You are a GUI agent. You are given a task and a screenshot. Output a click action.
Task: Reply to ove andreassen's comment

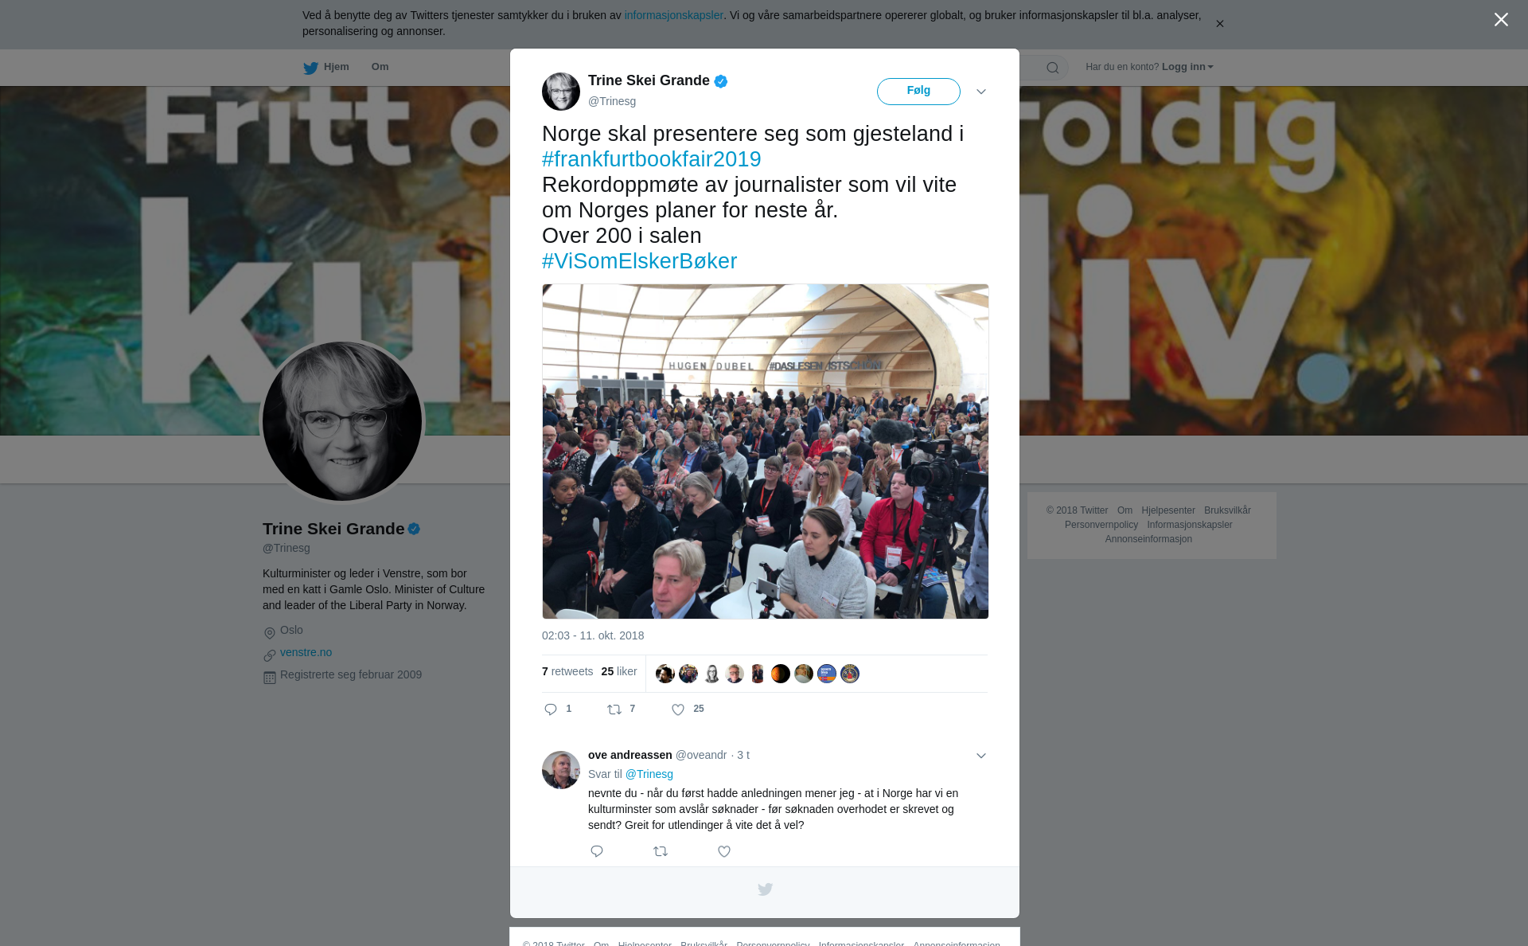(x=597, y=851)
